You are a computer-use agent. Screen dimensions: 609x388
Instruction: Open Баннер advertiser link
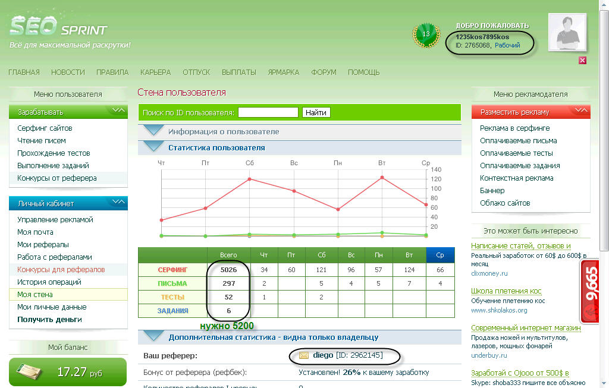click(x=492, y=191)
